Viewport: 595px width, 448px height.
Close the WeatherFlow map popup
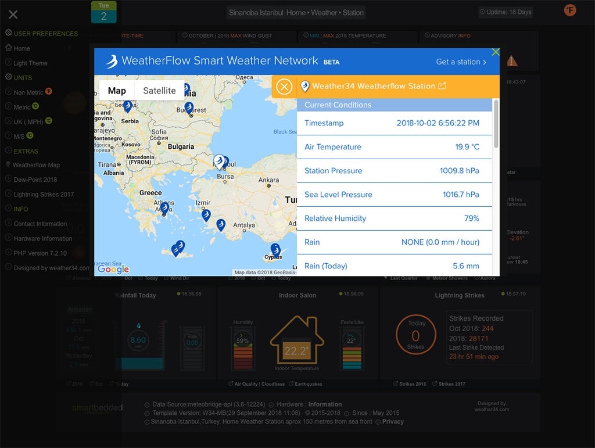tap(495, 52)
